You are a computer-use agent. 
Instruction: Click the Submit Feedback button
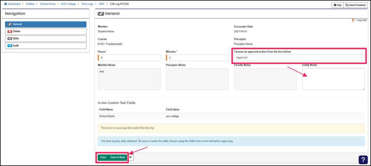pyautogui.click(x=355, y=5)
